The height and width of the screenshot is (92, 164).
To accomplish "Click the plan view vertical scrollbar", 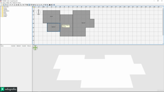I will (163, 22).
